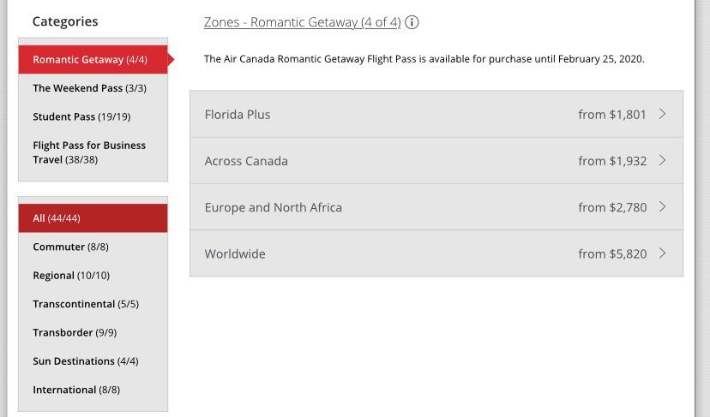This screenshot has width=710, height=417.
Task: Select the Romantic Getaway category
Action: click(90, 60)
